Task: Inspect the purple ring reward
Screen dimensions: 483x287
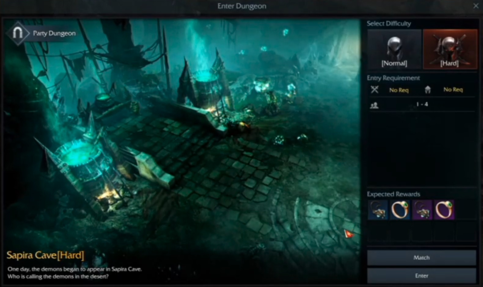Action: coord(444,210)
